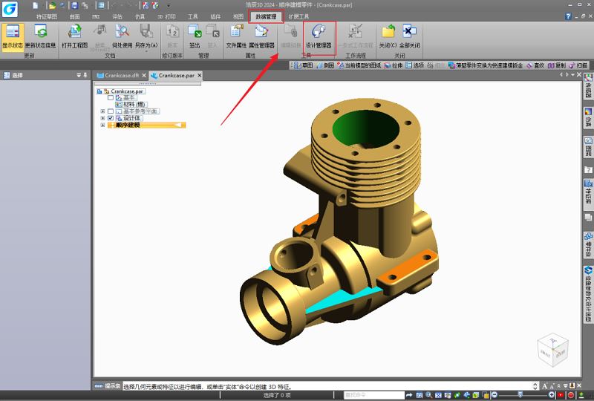Open 打开工程图 (Open Drawing) tool
594x401 pixels.
coord(74,35)
